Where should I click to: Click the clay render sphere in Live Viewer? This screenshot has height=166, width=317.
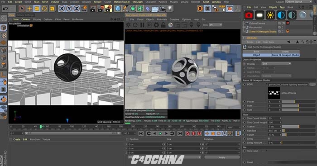coord(170,25)
